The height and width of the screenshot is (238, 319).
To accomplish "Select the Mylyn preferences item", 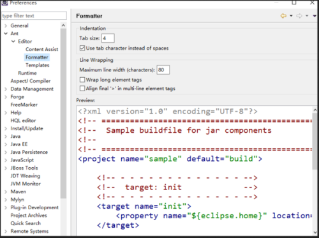I will [17, 200].
